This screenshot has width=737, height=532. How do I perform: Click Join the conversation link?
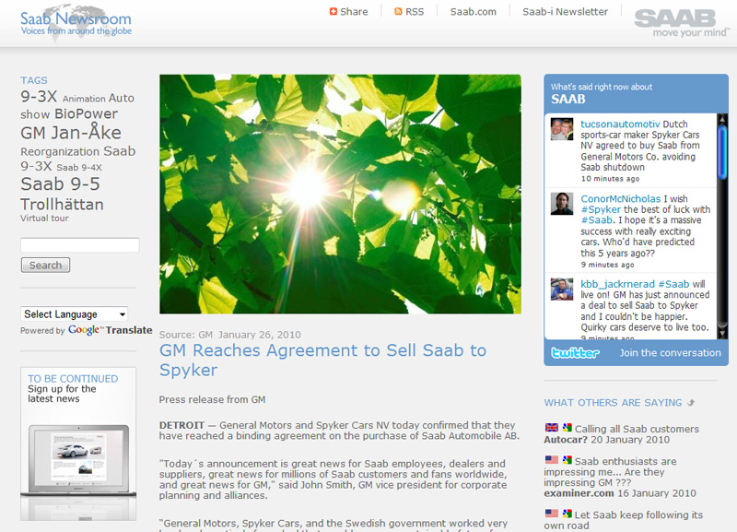[x=670, y=352]
